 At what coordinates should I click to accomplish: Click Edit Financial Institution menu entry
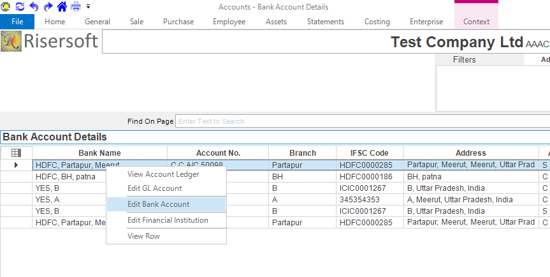(x=168, y=220)
